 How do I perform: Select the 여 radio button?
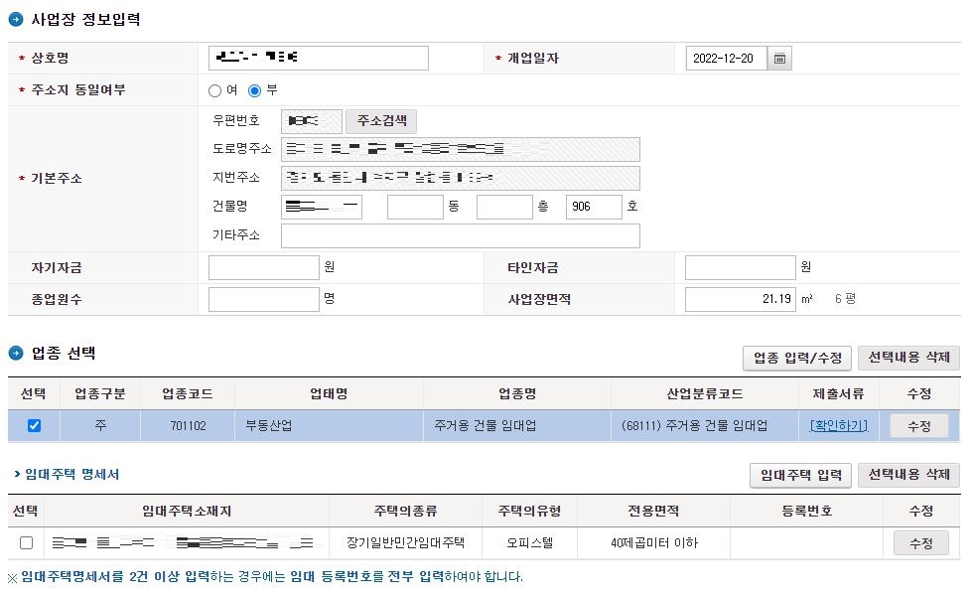(x=214, y=90)
